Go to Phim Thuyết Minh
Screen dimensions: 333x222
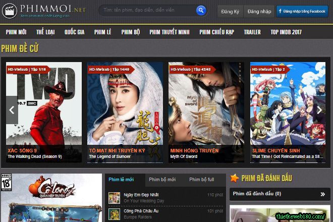click(170, 32)
